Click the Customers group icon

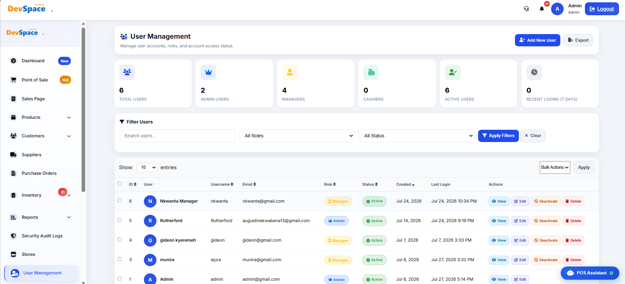14,136
